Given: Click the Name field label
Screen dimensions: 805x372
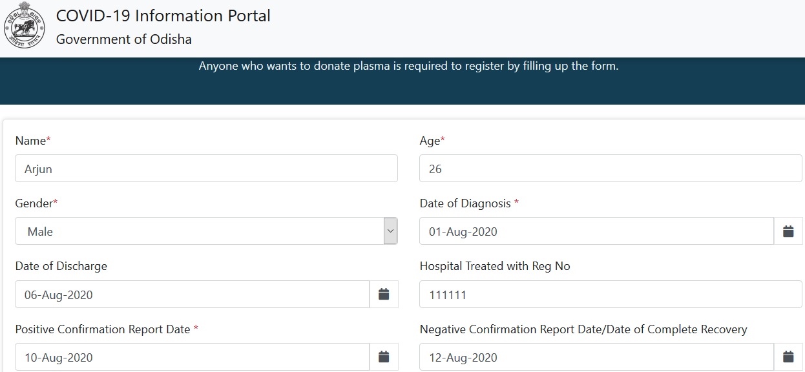Looking at the screenshot, I should pyautogui.click(x=30, y=141).
